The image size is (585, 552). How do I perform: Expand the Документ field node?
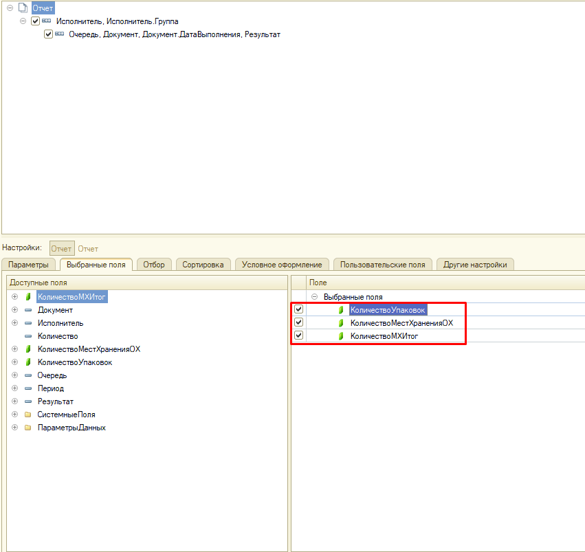15,310
